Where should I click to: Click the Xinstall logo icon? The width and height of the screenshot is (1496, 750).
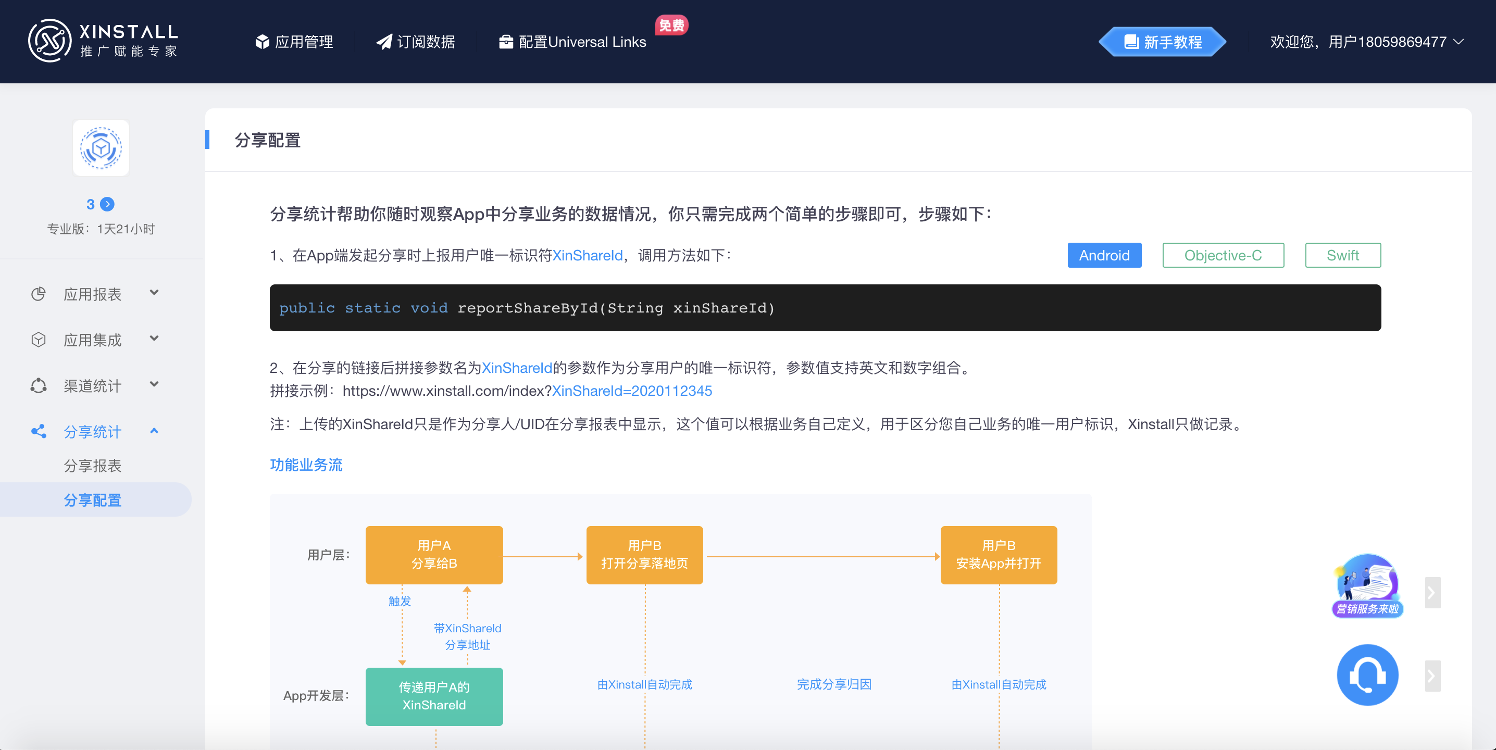49,41
